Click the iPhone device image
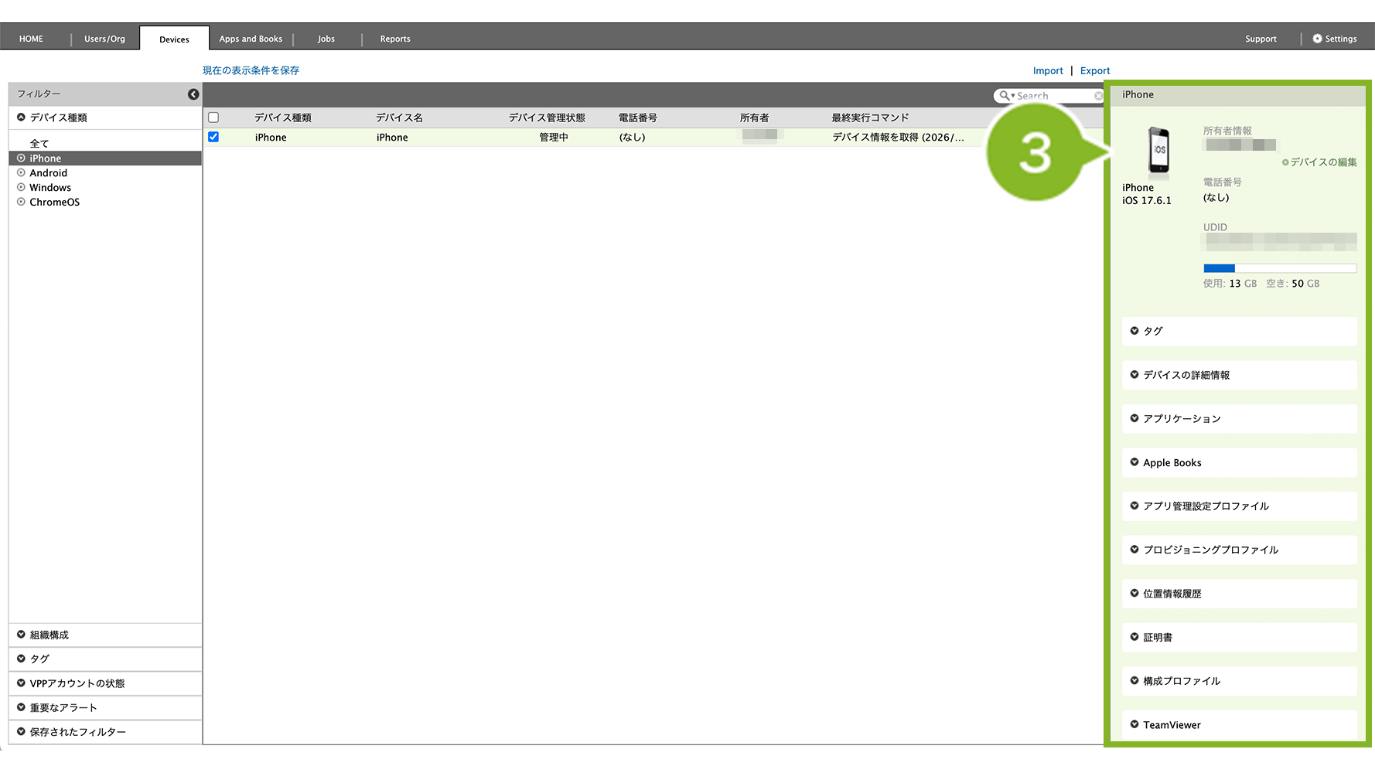 coord(1158,151)
